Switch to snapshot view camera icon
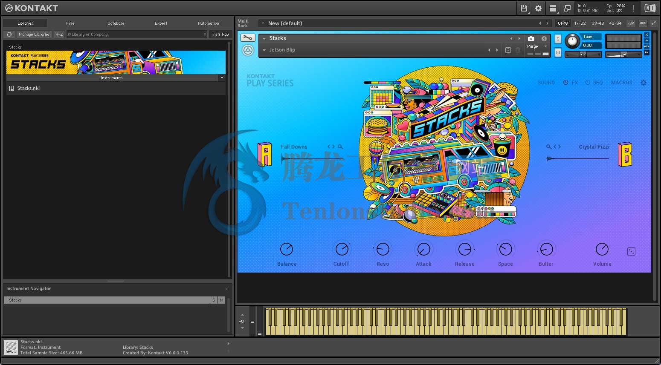 pos(531,38)
